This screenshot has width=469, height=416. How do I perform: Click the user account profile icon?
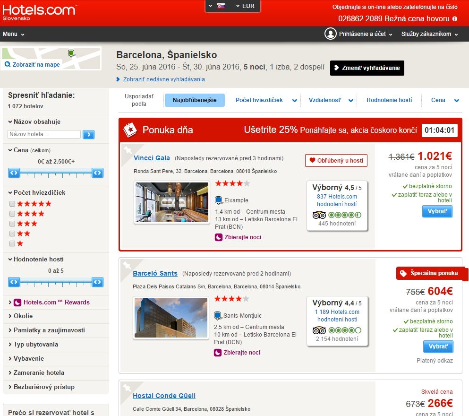[x=330, y=34]
